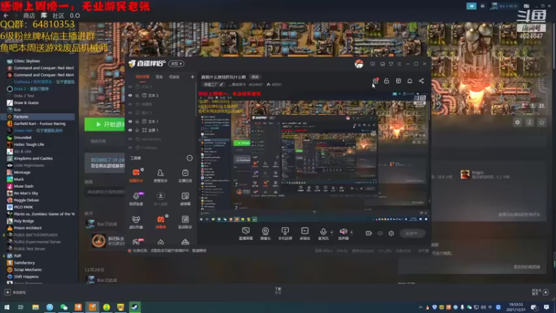Select Prison Architect in Steam library list
Image resolution: width=556 pixels, height=313 pixels.
click(x=28, y=228)
